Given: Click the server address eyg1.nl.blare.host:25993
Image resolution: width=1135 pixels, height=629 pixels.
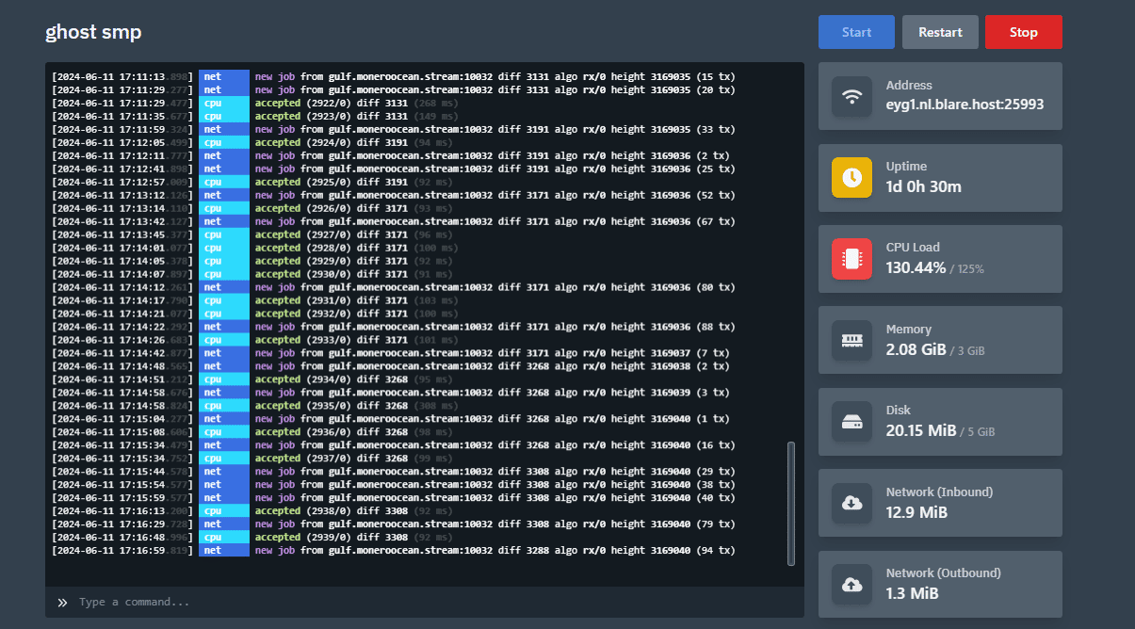Looking at the screenshot, I should 965,105.
